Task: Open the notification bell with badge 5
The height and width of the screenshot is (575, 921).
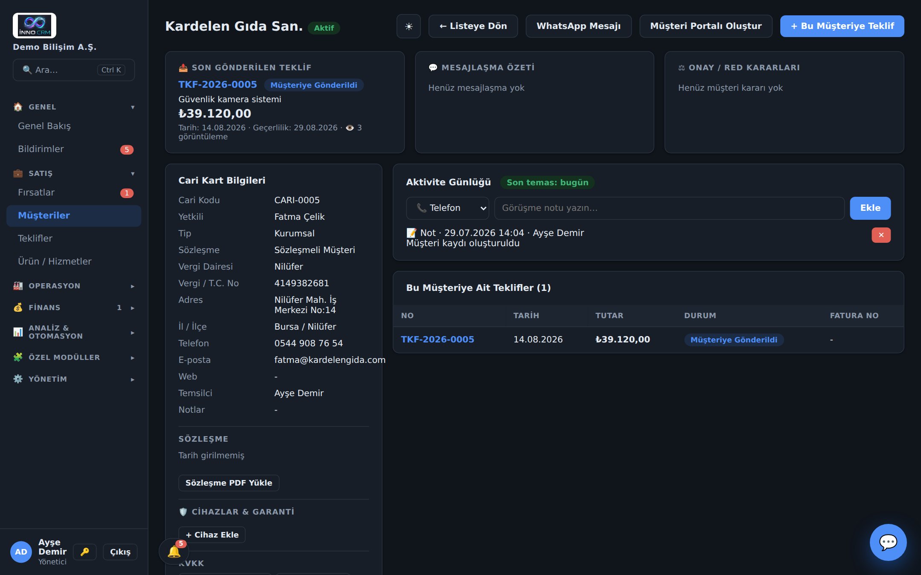Action: [x=174, y=552]
